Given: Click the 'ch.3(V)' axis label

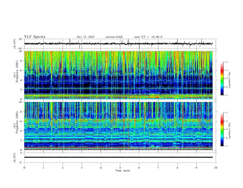Looking at the screenshot, I should [x=15, y=158].
